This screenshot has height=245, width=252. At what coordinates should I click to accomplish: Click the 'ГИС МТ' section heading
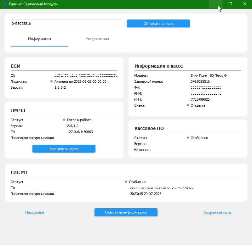pos(19,172)
